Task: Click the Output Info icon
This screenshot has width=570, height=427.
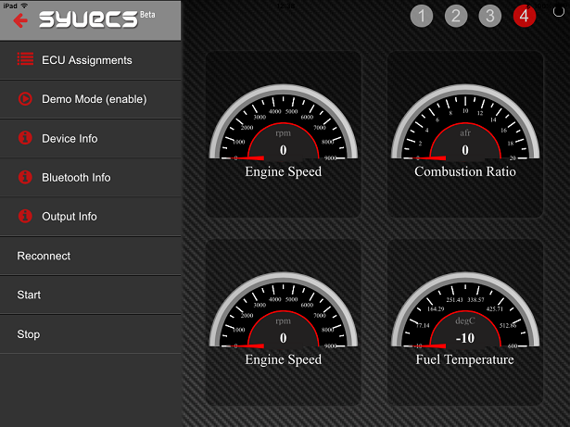Action: click(25, 217)
